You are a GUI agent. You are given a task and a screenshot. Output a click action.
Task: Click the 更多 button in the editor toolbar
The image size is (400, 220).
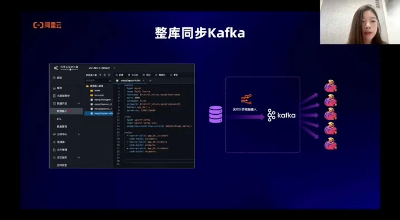point(174,75)
